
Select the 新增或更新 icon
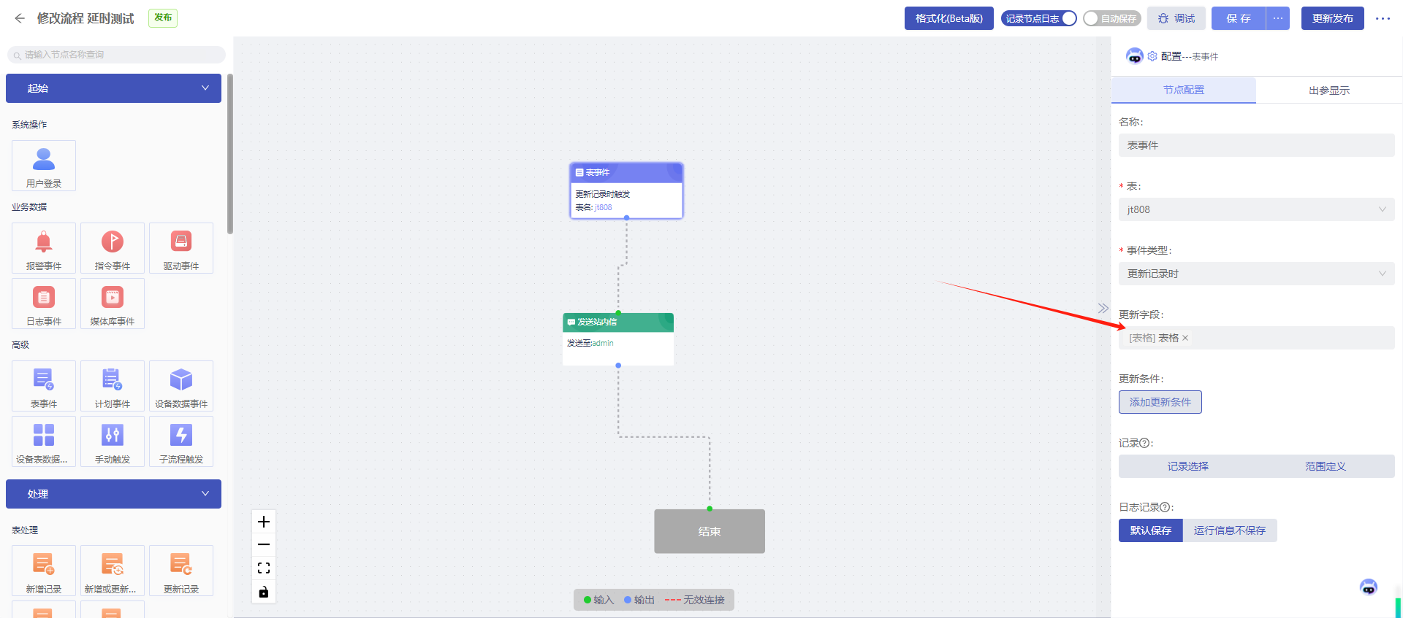[x=113, y=564]
